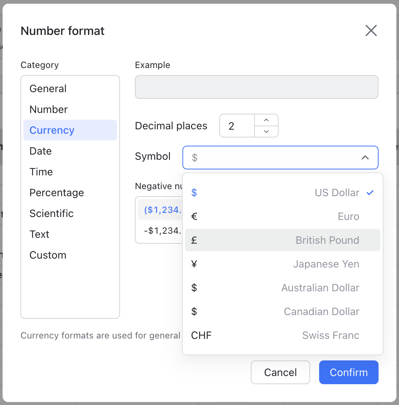The height and width of the screenshot is (405, 399).
Task: Select US Dollar currency option
Action: (x=282, y=193)
